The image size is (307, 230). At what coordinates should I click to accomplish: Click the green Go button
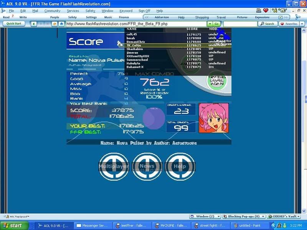(x=216, y=24)
